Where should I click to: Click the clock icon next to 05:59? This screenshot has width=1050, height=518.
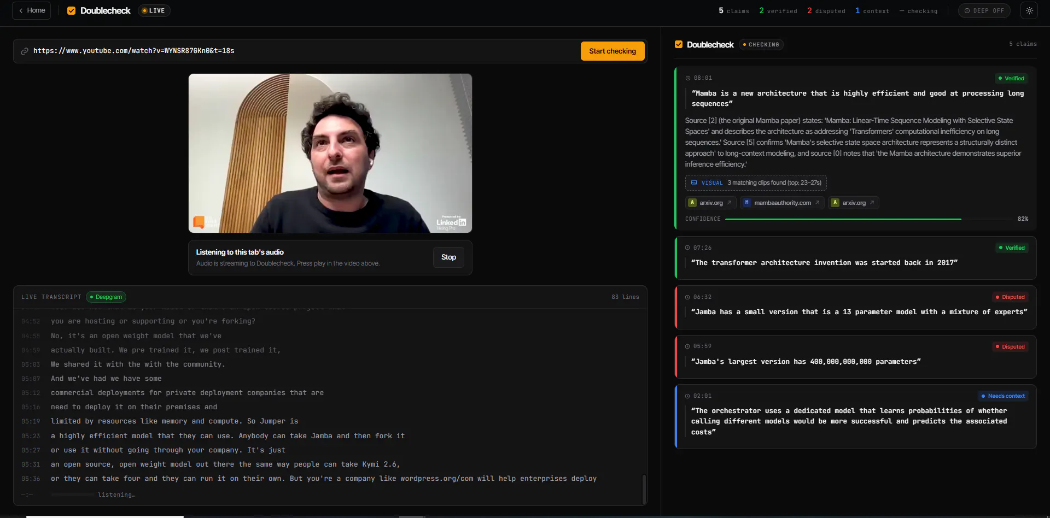pyautogui.click(x=687, y=346)
